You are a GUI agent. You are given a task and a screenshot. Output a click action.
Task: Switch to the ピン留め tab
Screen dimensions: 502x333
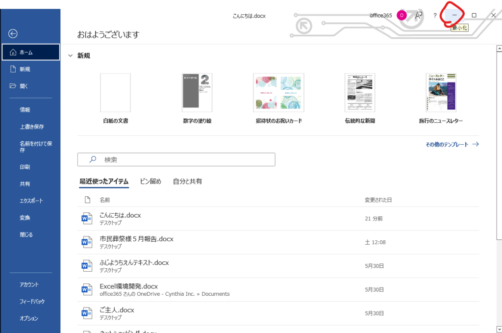point(151,181)
